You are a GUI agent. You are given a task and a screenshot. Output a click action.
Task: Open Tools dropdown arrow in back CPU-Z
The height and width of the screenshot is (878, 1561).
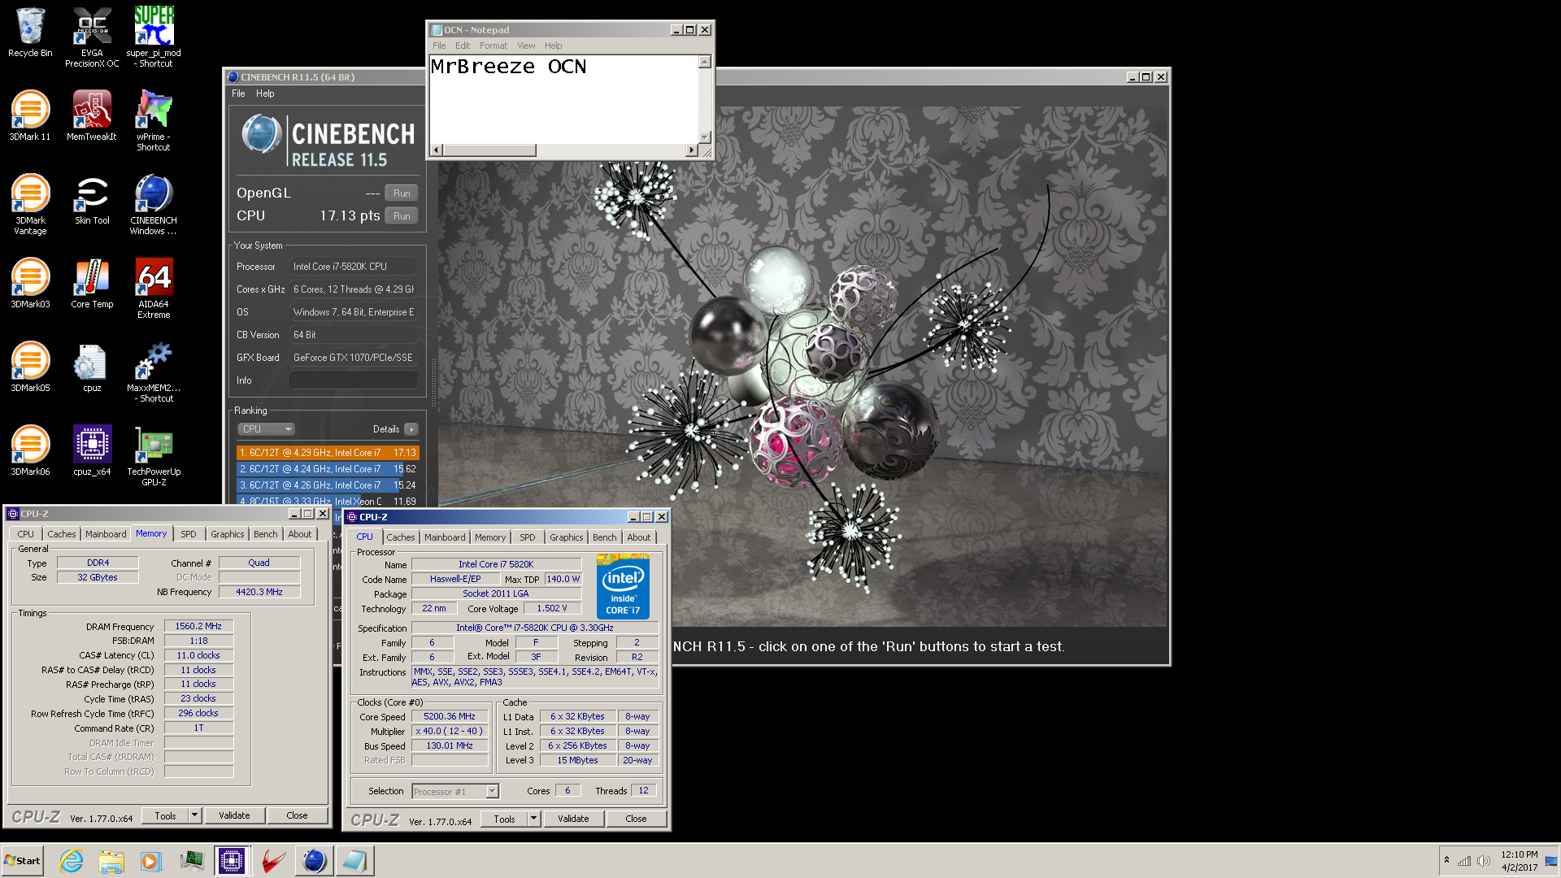[195, 815]
